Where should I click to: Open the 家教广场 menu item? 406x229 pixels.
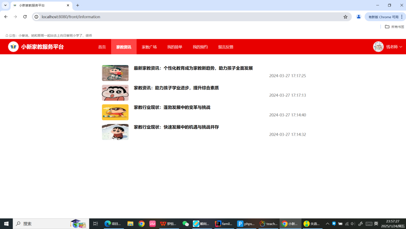pyautogui.click(x=149, y=47)
